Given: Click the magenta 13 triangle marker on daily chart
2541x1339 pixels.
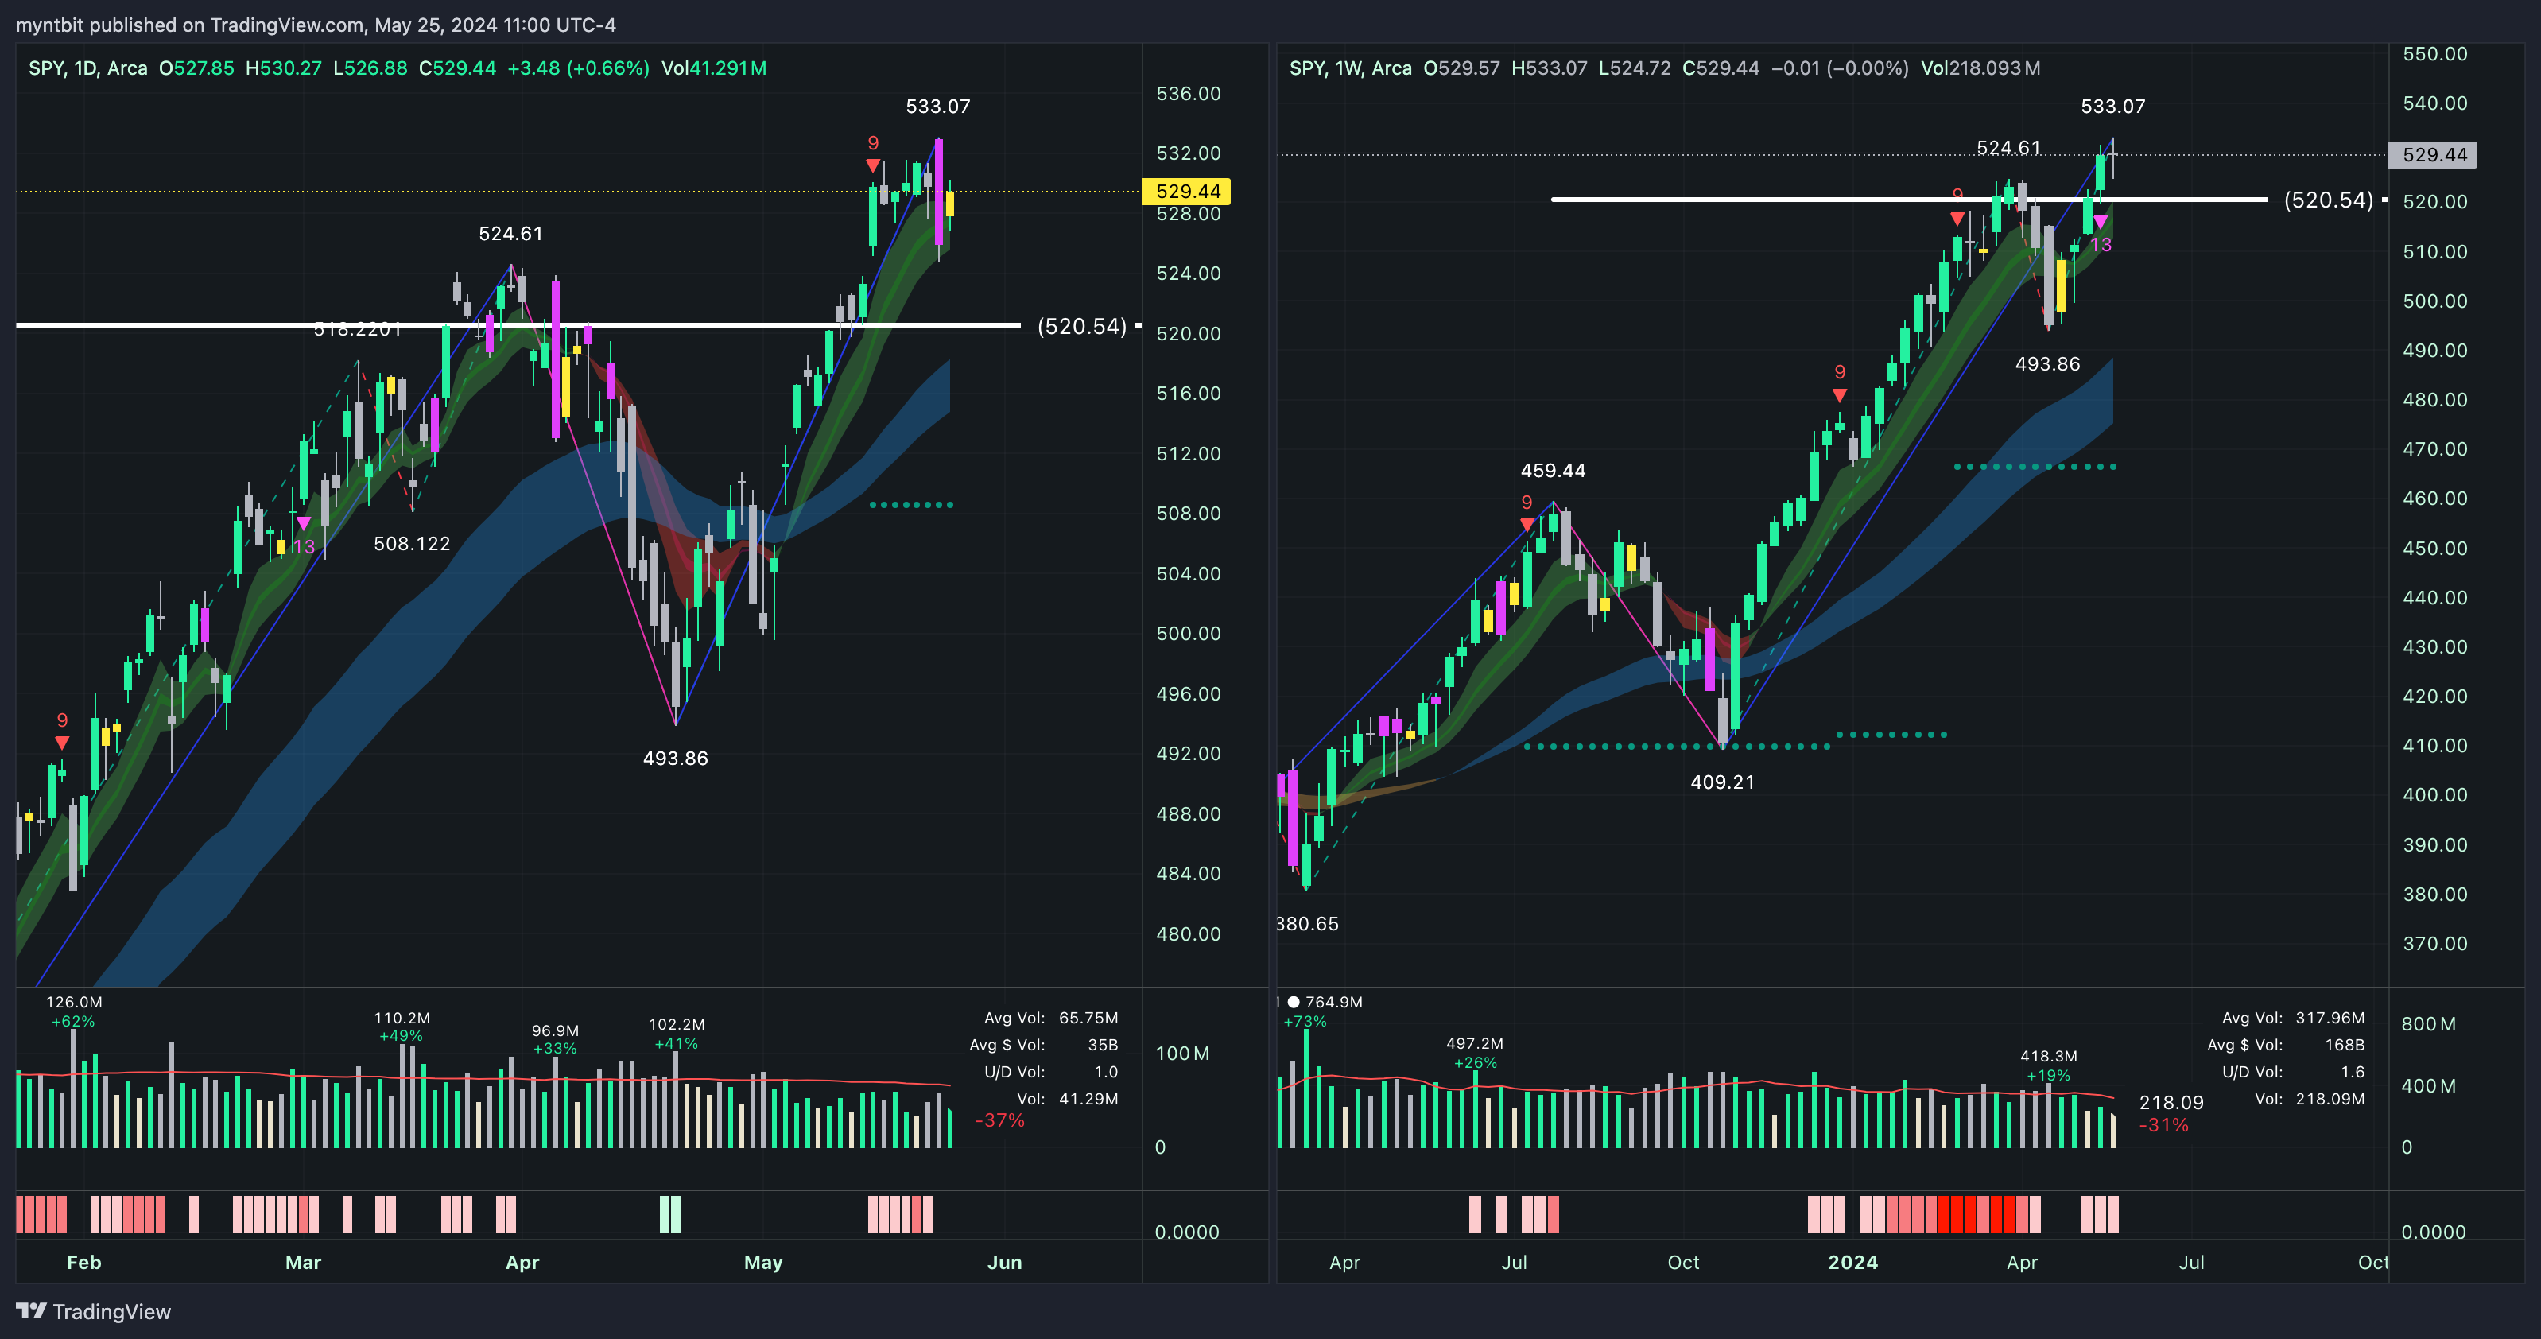Looking at the screenshot, I should click(x=304, y=523).
